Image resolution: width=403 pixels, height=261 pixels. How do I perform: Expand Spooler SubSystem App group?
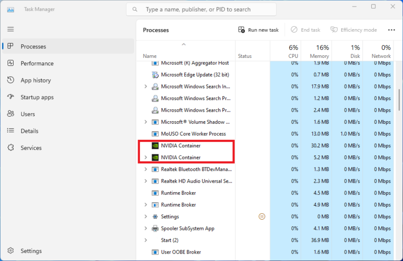tap(146, 228)
